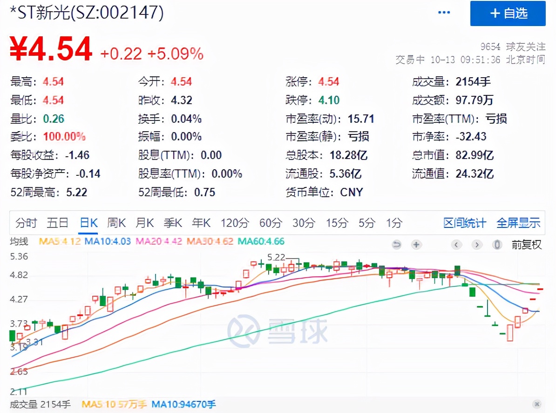Click the MA60:4.66 moving average label
Image resolution: width=556 pixels, height=413 pixels.
[261, 241]
